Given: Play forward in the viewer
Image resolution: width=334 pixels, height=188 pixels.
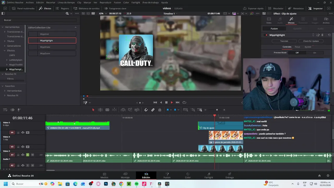Looking at the screenshot, I should (172, 103).
